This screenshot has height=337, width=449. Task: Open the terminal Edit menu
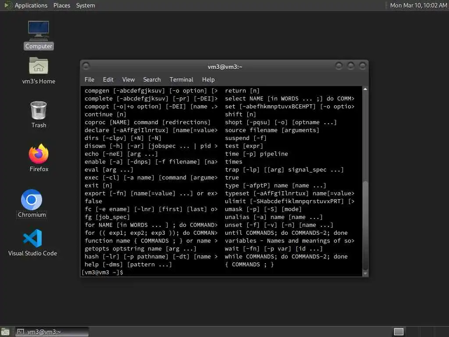click(108, 80)
